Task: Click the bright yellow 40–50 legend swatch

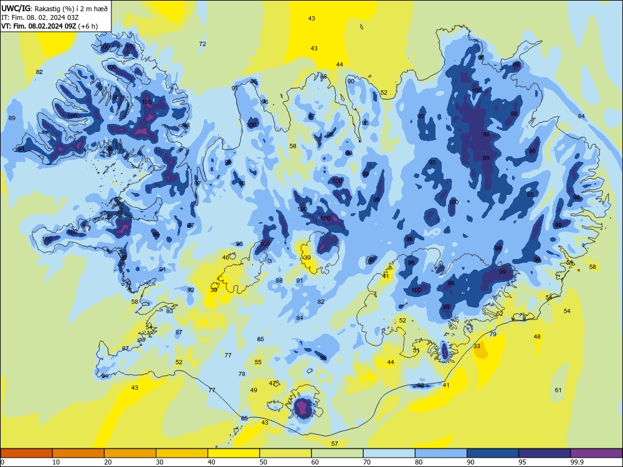Action: click(234, 453)
